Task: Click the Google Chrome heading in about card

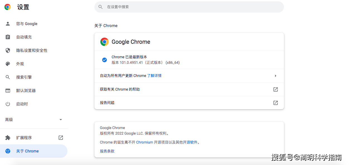Action: point(131,42)
